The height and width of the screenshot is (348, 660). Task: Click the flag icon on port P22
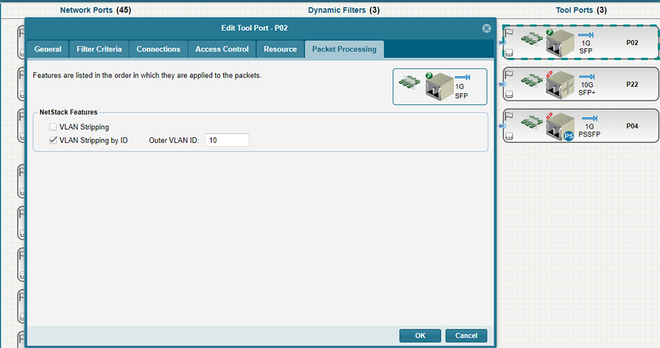[x=509, y=75]
